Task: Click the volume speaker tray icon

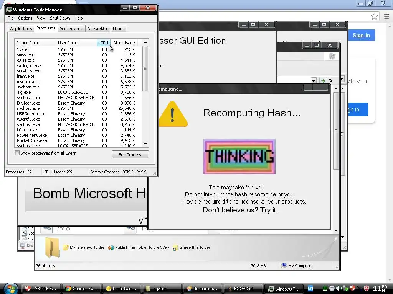Action: click(339, 288)
